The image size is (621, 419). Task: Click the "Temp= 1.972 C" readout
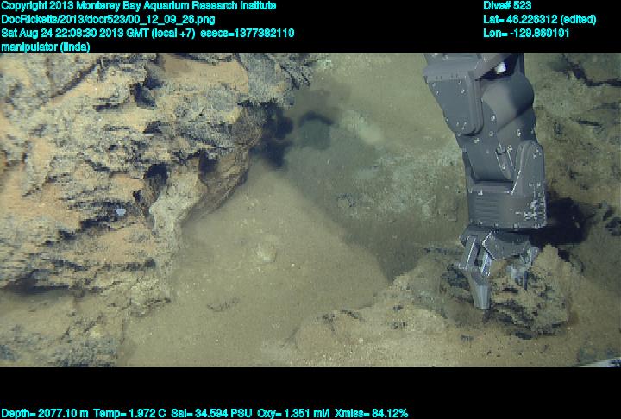pyautogui.click(x=129, y=414)
